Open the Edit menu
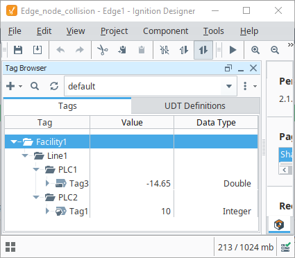 [44, 31]
